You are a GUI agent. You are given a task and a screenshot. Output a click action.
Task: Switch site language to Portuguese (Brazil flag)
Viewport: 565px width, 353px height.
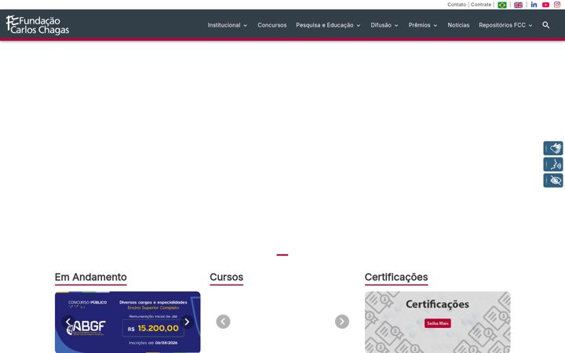[502, 5]
